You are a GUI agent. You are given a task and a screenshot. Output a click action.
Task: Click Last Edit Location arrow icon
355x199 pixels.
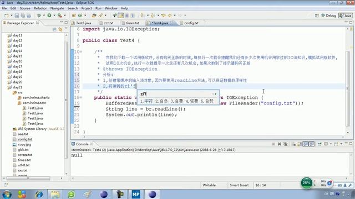(x=164, y=15)
